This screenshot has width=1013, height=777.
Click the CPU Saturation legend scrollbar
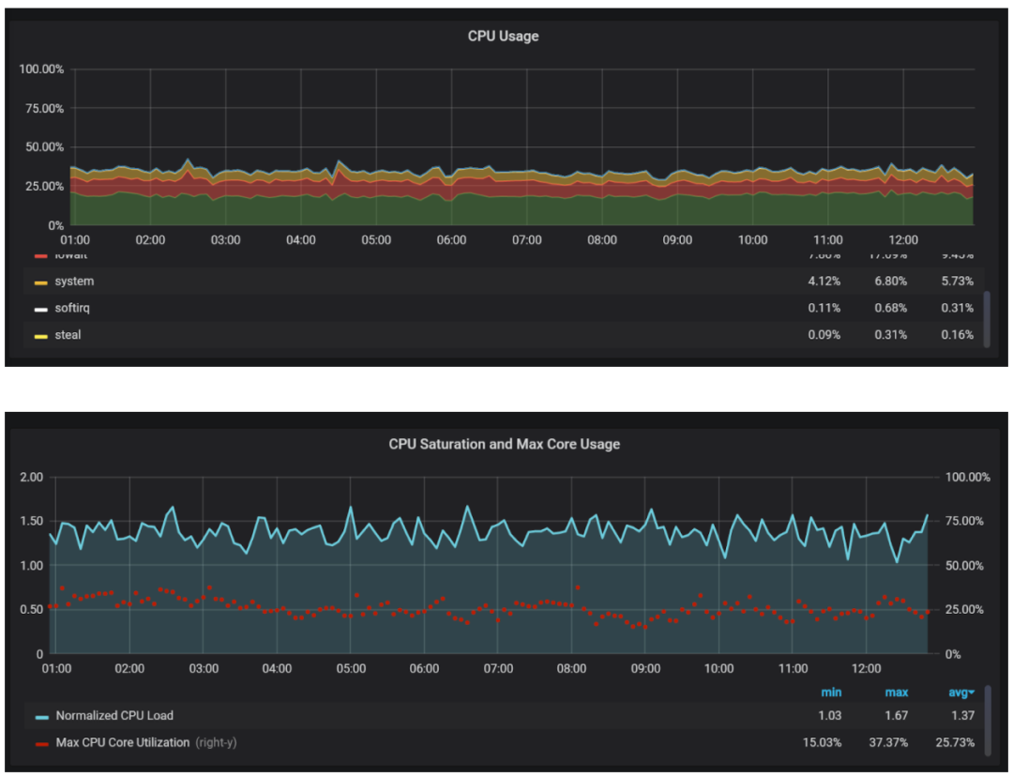point(987,720)
